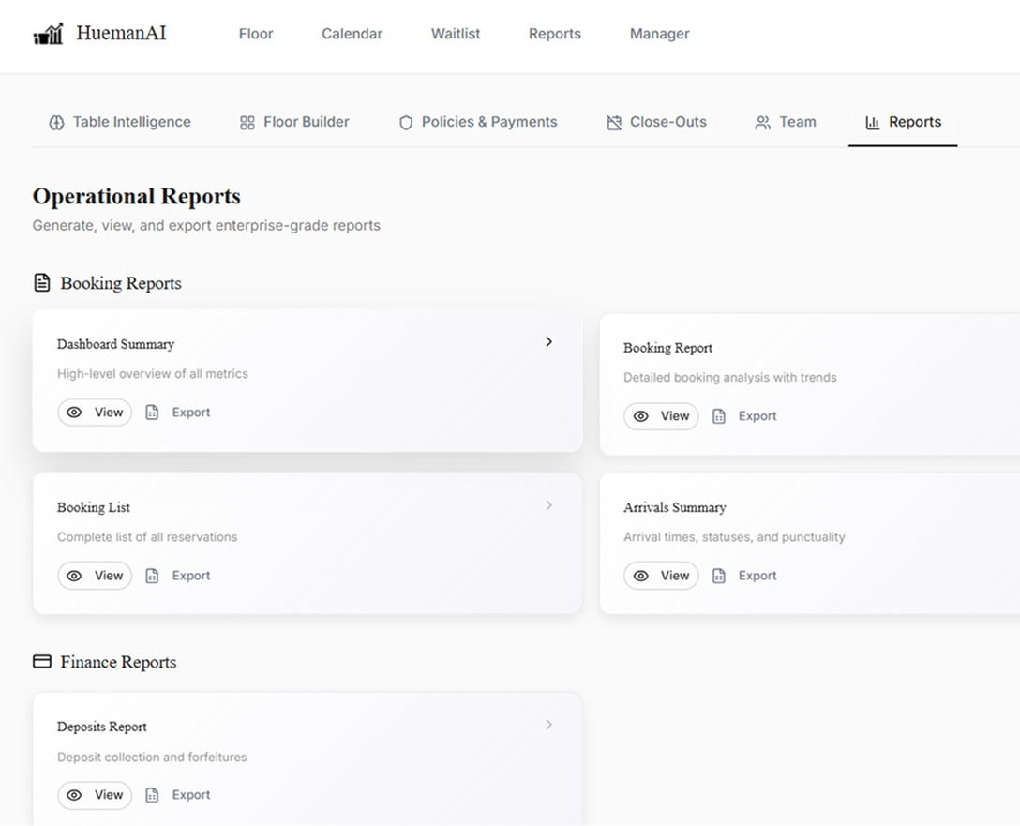Select the Reports tab in manager sub-navigation
Viewport: 1020px width, 826px height.
point(903,123)
